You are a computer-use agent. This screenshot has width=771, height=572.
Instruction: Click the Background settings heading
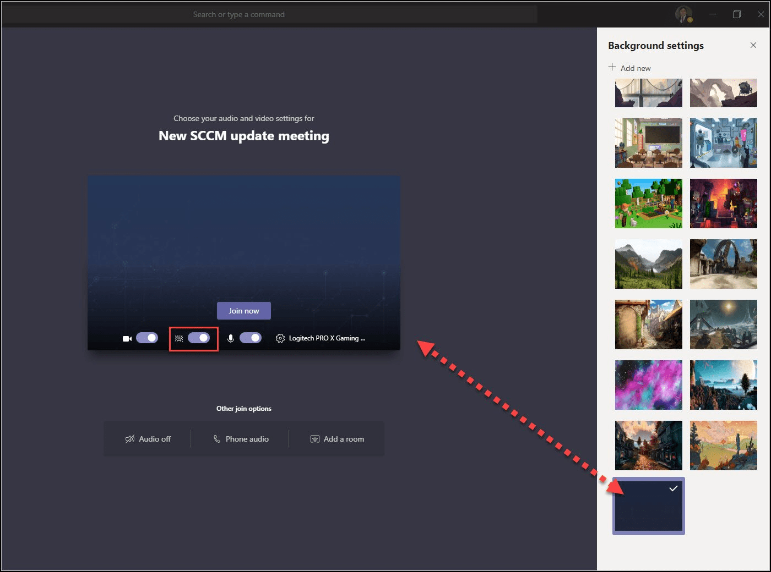pos(655,46)
